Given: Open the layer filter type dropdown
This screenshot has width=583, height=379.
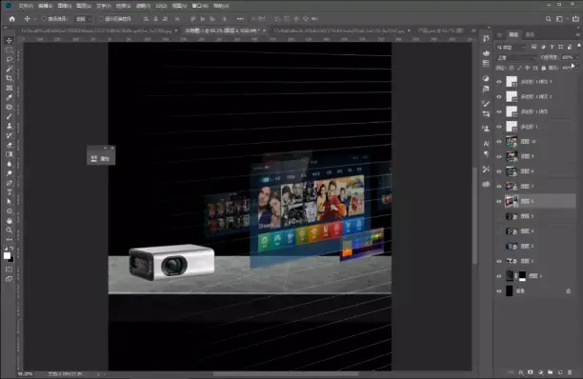Looking at the screenshot, I should 512,48.
